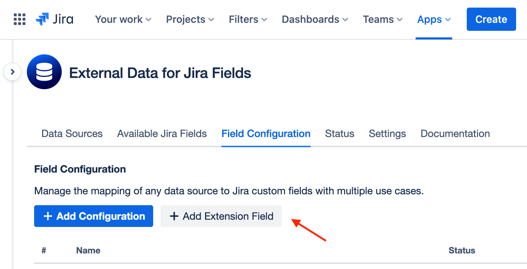
Task: Click the Jira logo to go home
Action: point(54,19)
